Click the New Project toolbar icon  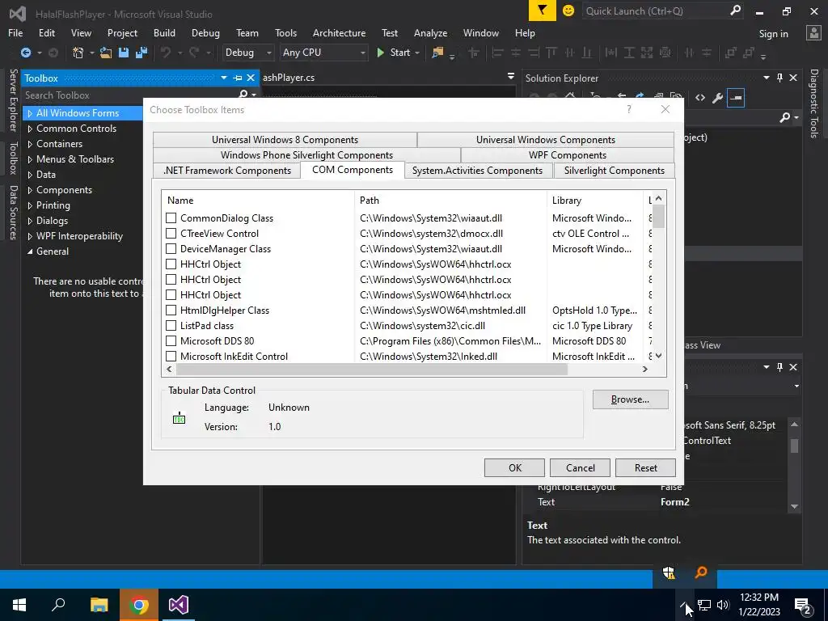[x=78, y=53]
